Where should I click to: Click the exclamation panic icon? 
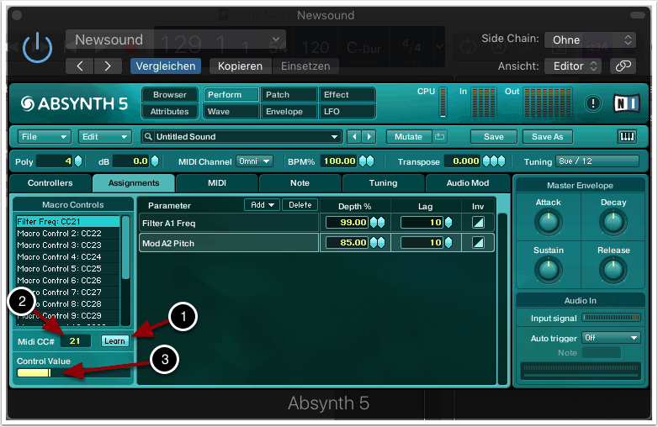[594, 103]
